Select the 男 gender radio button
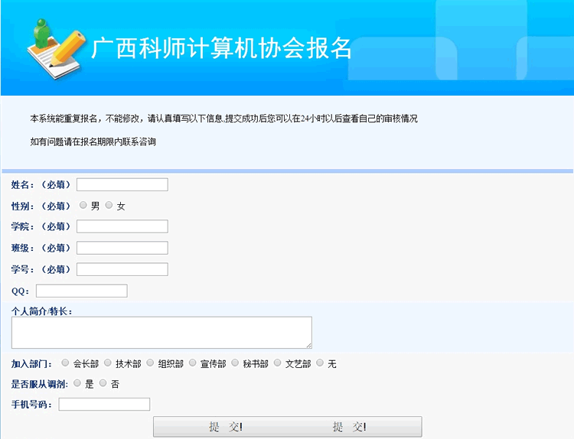The image size is (574, 439). (x=83, y=205)
